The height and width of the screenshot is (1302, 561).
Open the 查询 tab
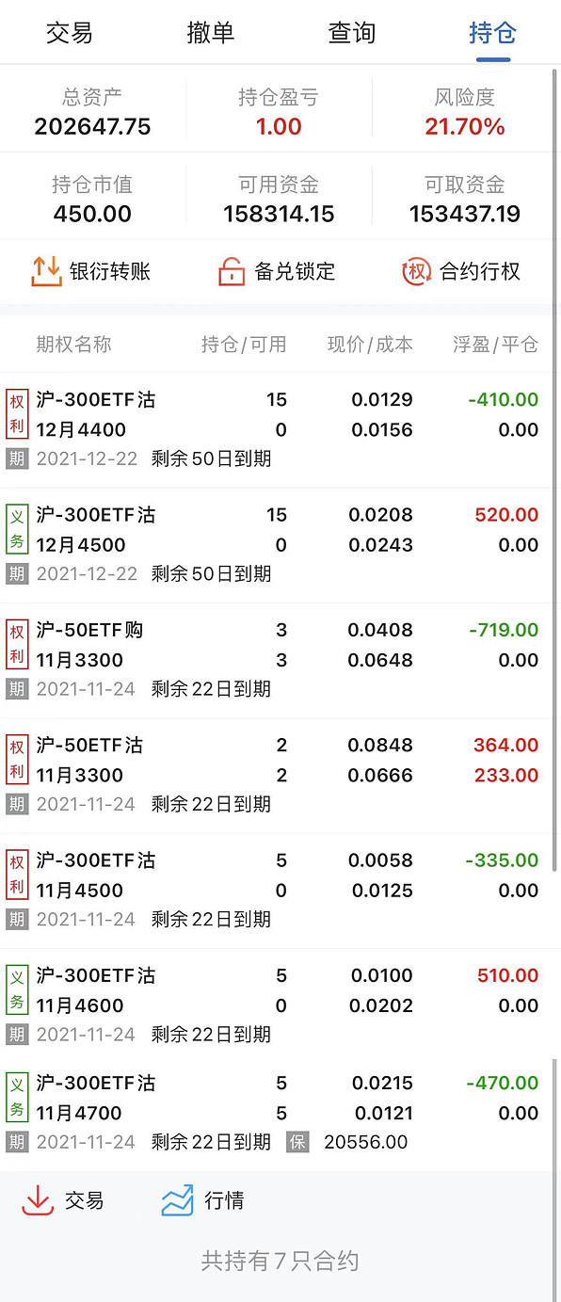(351, 33)
